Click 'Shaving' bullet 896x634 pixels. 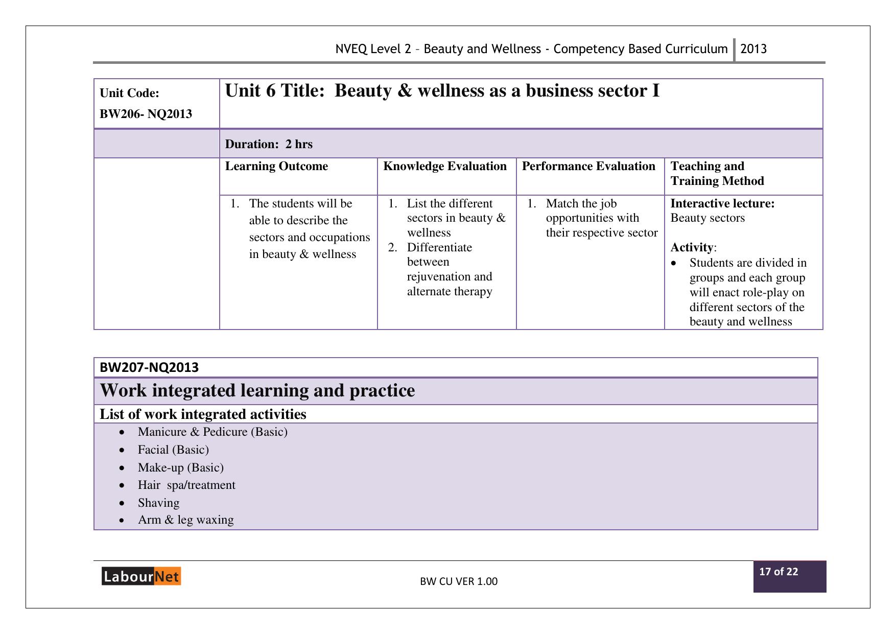click(x=158, y=503)
